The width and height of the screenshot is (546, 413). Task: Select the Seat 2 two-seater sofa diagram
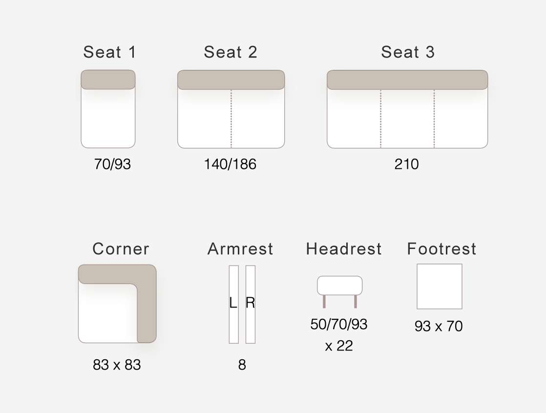click(x=231, y=109)
